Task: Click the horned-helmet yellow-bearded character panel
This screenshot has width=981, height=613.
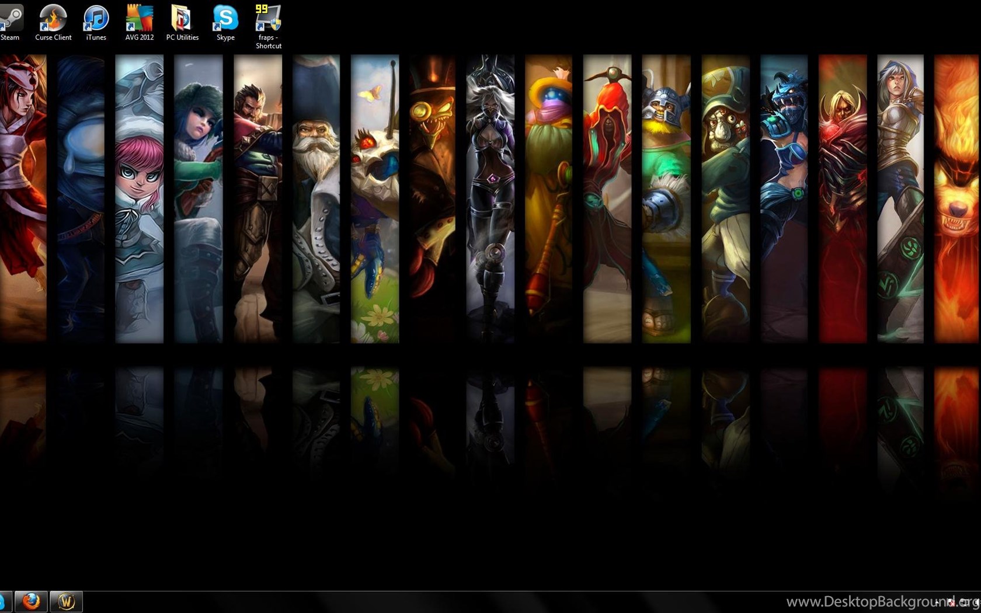Action: click(666, 198)
